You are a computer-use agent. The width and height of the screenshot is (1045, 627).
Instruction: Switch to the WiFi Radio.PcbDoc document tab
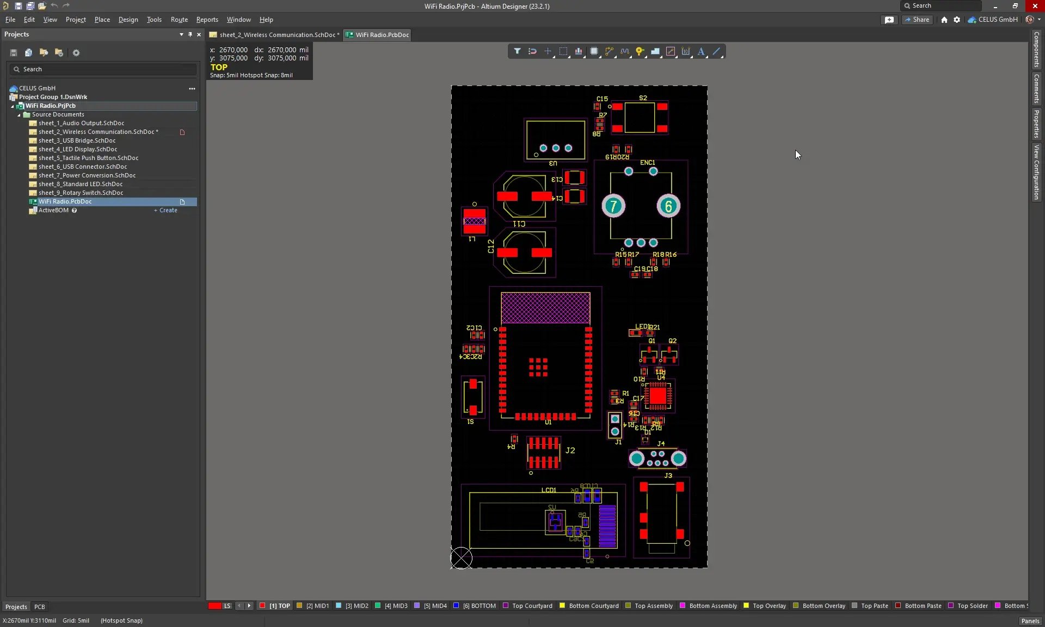coord(377,35)
